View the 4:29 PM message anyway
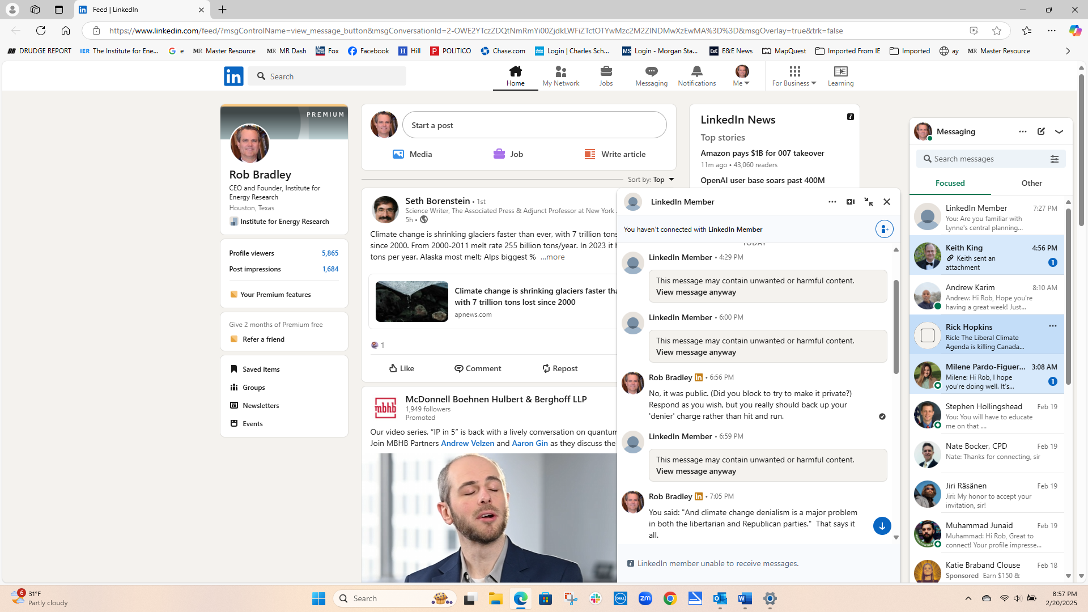1088x612 pixels. point(696,292)
